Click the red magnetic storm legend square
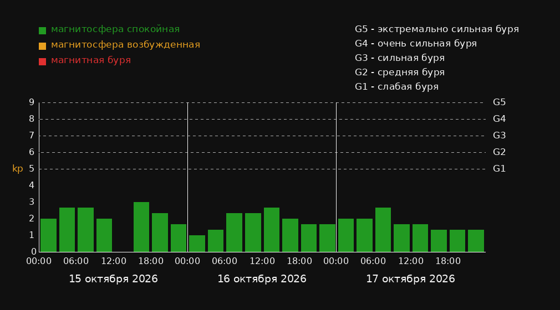This screenshot has height=310, width=560. tap(42, 61)
